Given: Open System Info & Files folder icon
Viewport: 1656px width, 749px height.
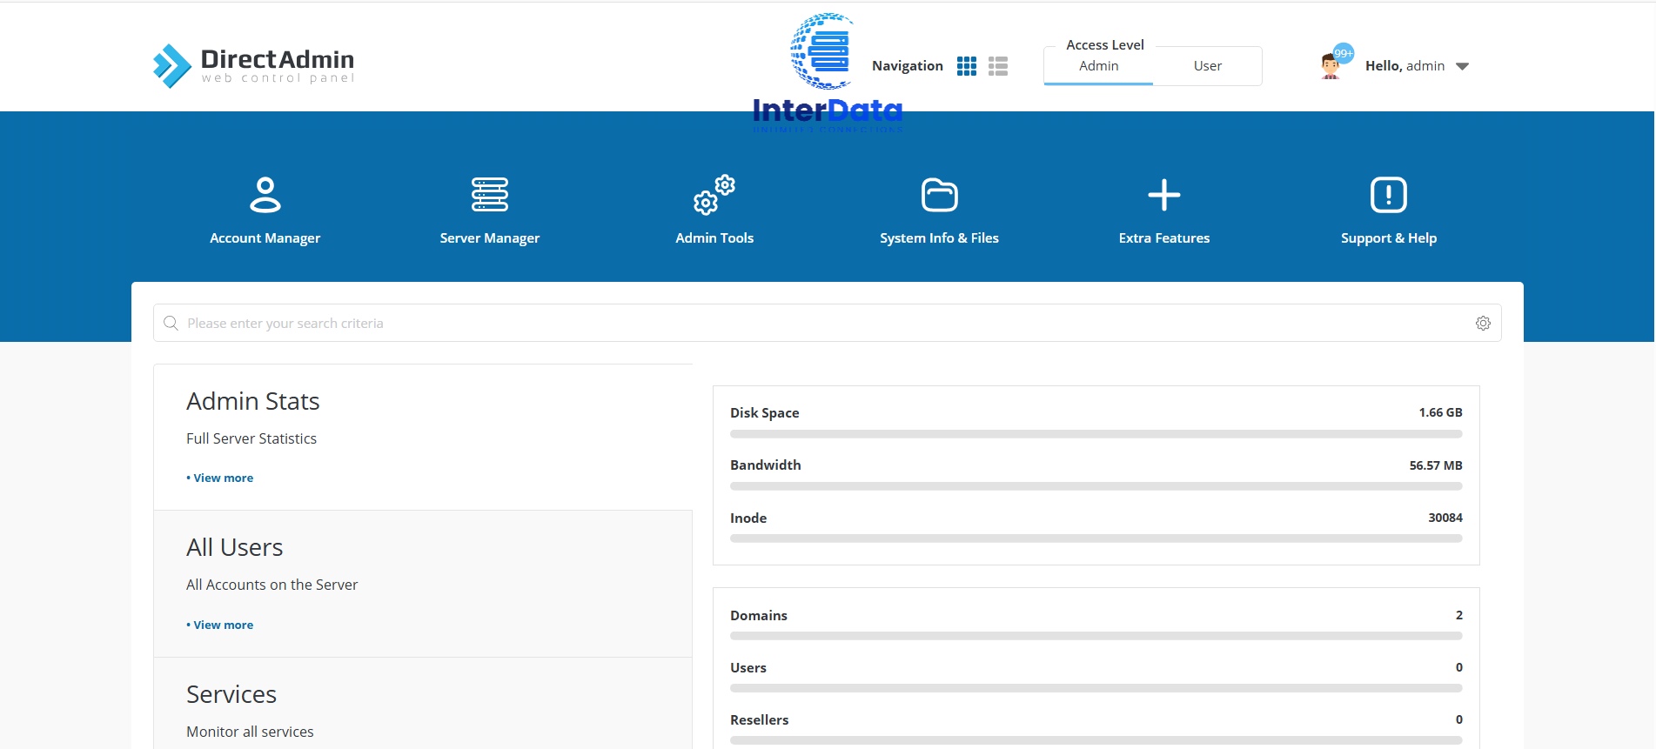Looking at the screenshot, I should point(940,195).
